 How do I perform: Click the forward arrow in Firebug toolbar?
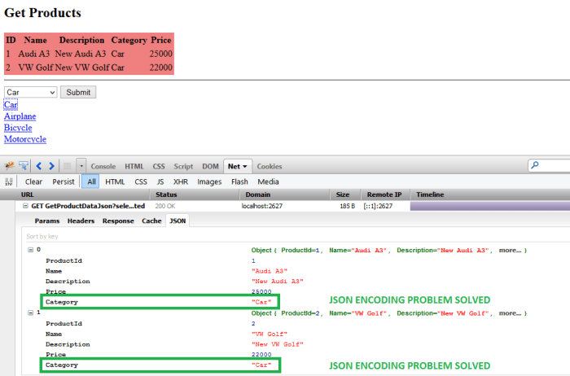tap(51, 166)
